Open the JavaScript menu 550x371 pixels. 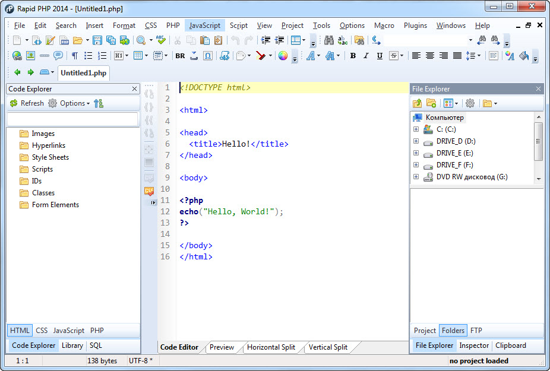pyautogui.click(x=204, y=26)
